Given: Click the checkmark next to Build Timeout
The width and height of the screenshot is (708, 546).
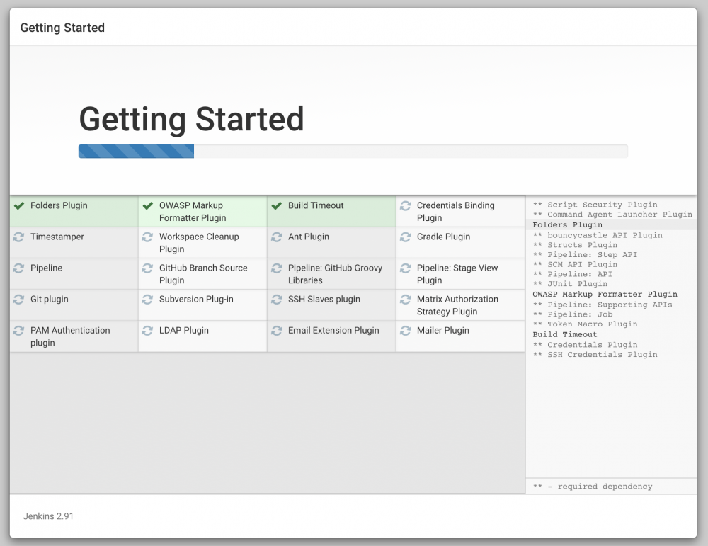Looking at the screenshot, I should [276, 205].
